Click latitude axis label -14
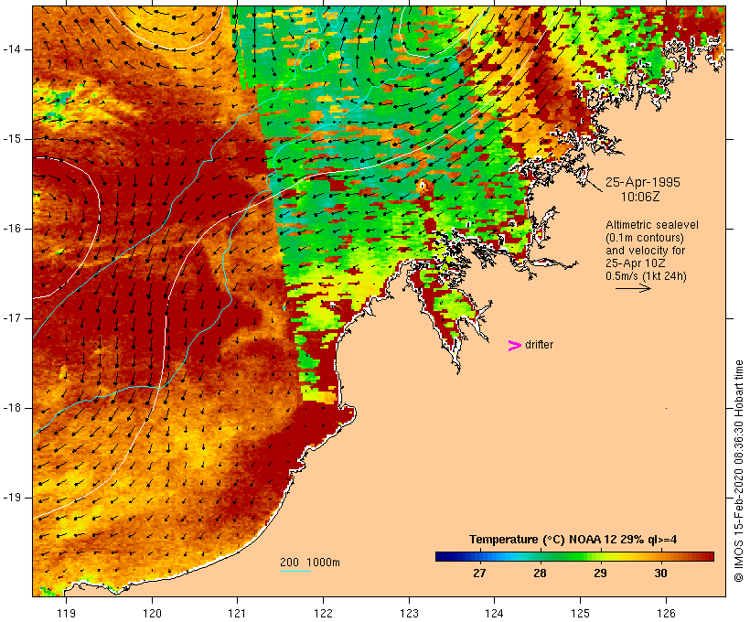 [x=12, y=49]
